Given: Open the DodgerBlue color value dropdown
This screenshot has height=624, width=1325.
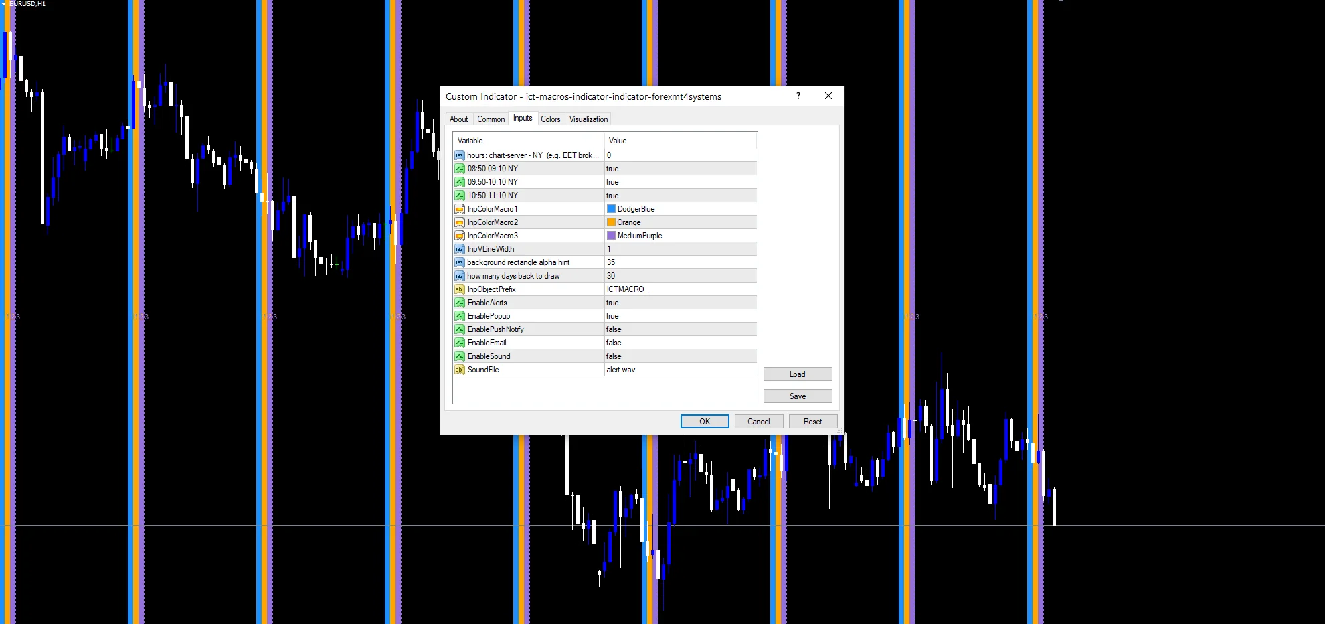Looking at the screenshot, I should [681, 209].
